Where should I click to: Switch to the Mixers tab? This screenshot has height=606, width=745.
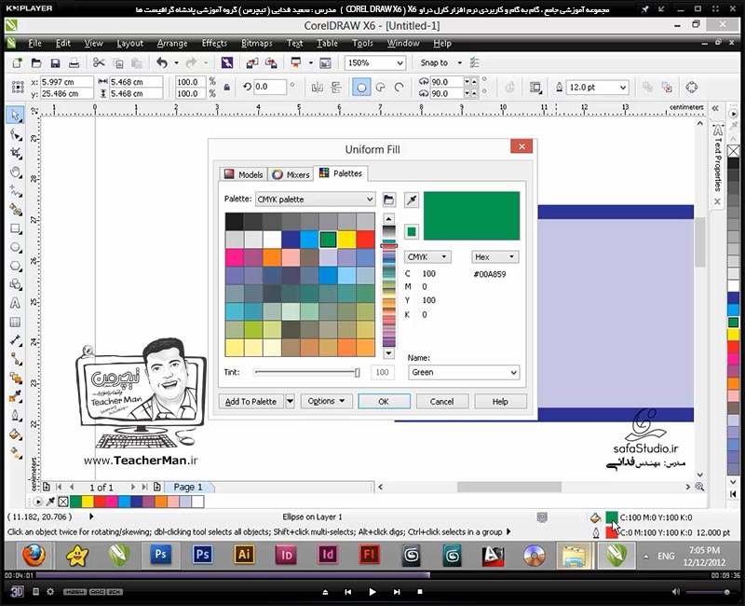coord(291,174)
